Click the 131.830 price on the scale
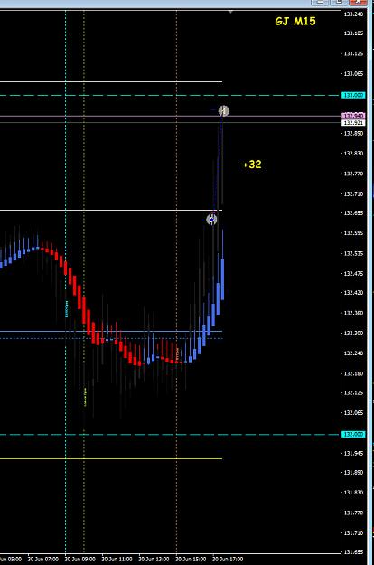Screen dimensions: 374x565 point(353,493)
